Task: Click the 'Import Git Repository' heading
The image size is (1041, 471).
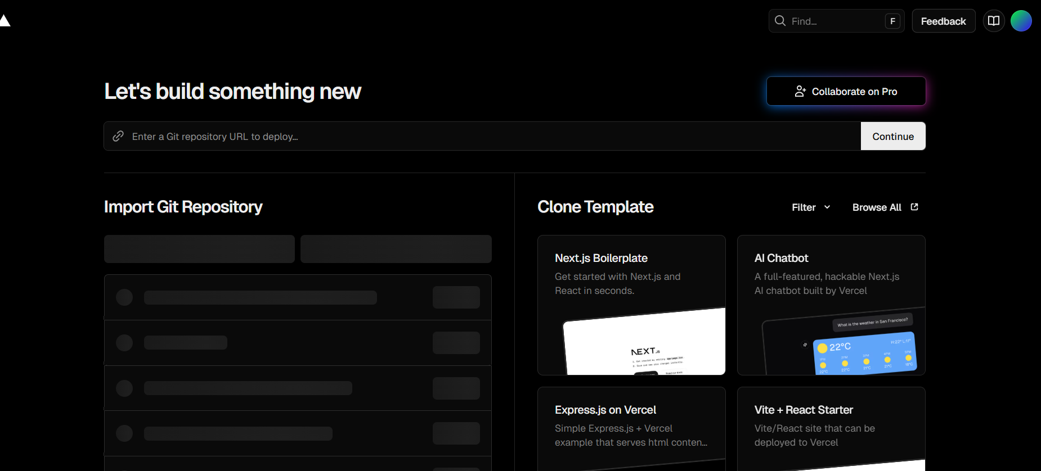Action: tap(183, 207)
